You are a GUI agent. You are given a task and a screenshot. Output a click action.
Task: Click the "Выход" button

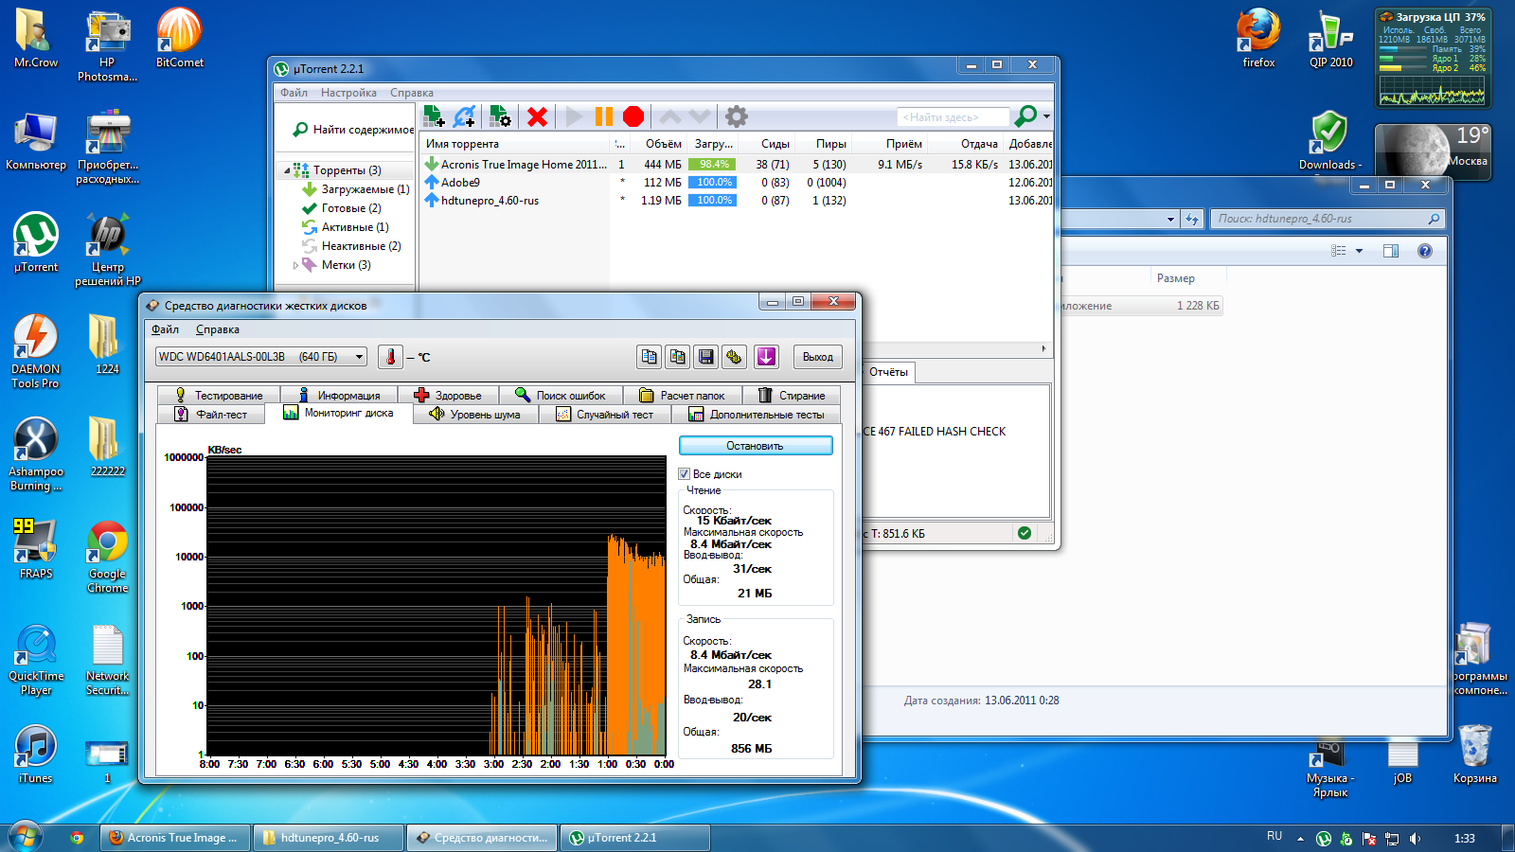[817, 357]
